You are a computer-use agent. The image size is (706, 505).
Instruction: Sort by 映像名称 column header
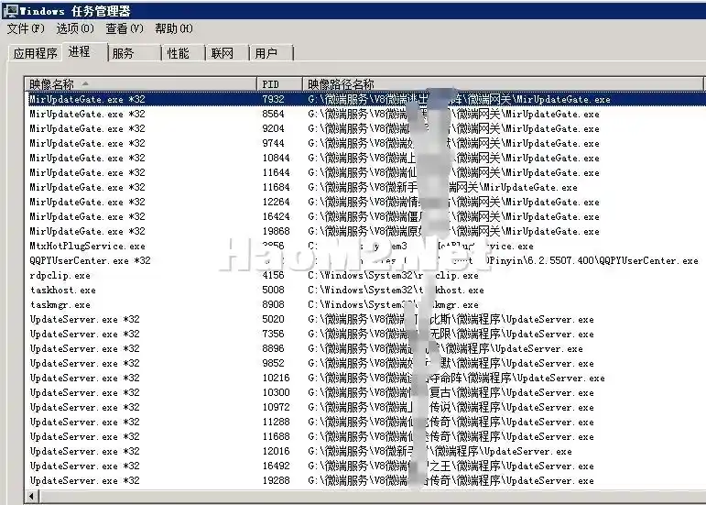(x=140, y=83)
